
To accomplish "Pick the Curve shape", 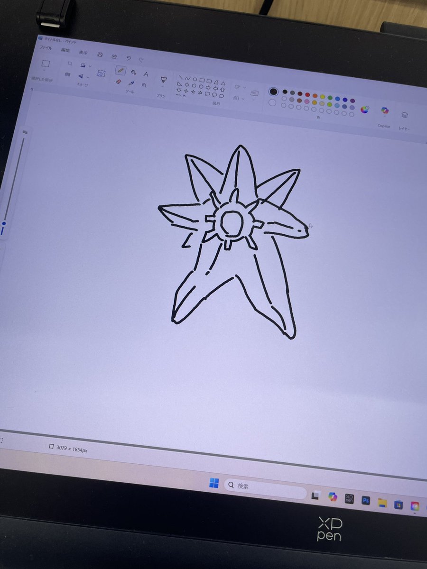I will click(x=187, y=78).
